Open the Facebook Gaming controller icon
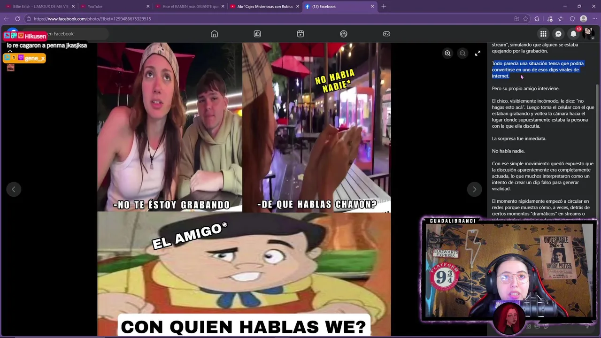Screen dimensions: 601x338 386,34
